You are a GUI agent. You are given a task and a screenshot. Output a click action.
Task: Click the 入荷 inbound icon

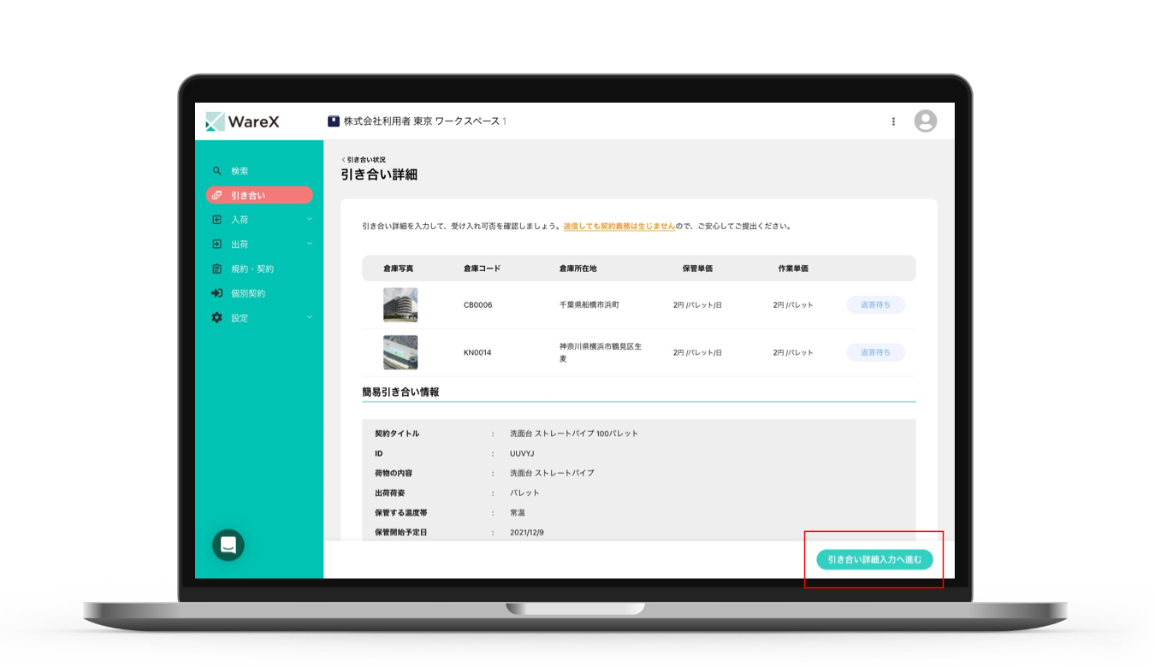[216, 220]
